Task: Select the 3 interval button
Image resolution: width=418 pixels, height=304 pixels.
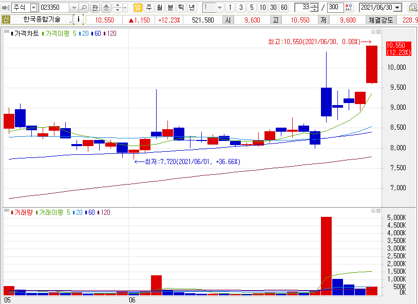Action: pos(241,8)
